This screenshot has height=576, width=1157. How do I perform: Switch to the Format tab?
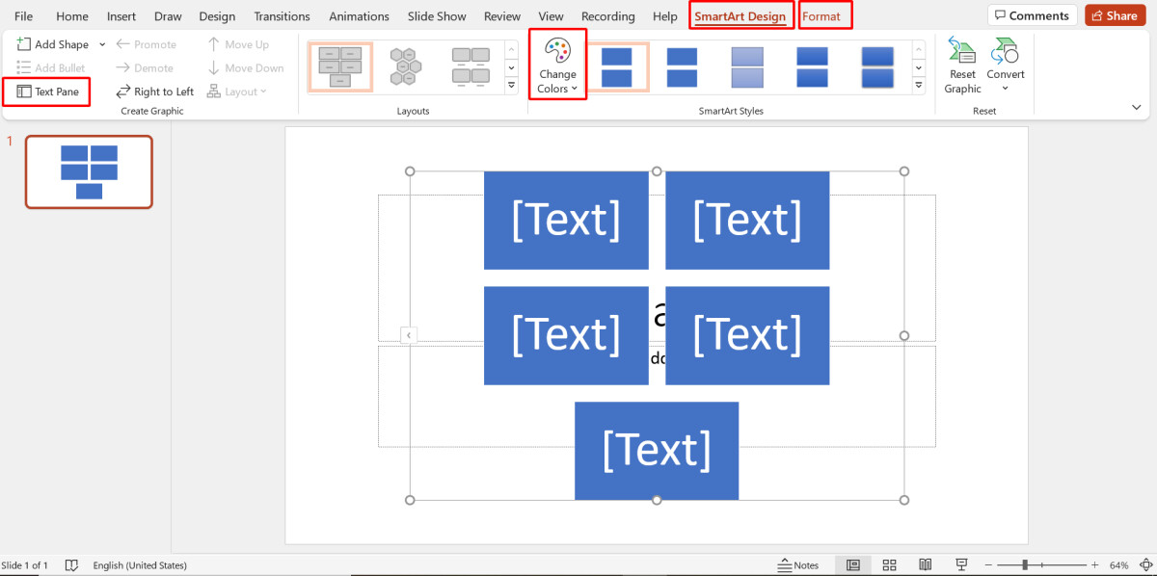821,16
